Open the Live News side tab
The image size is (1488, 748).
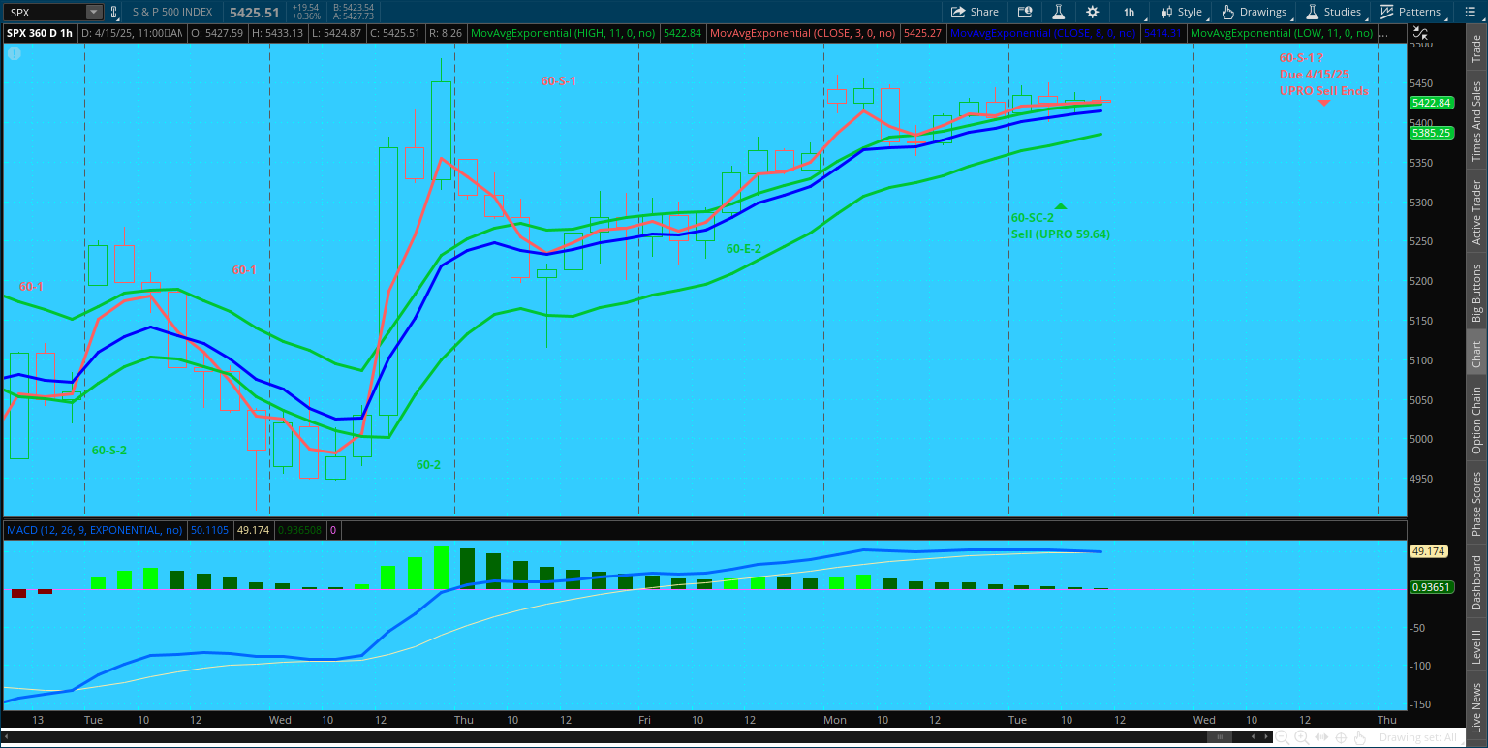(1476, 708)
